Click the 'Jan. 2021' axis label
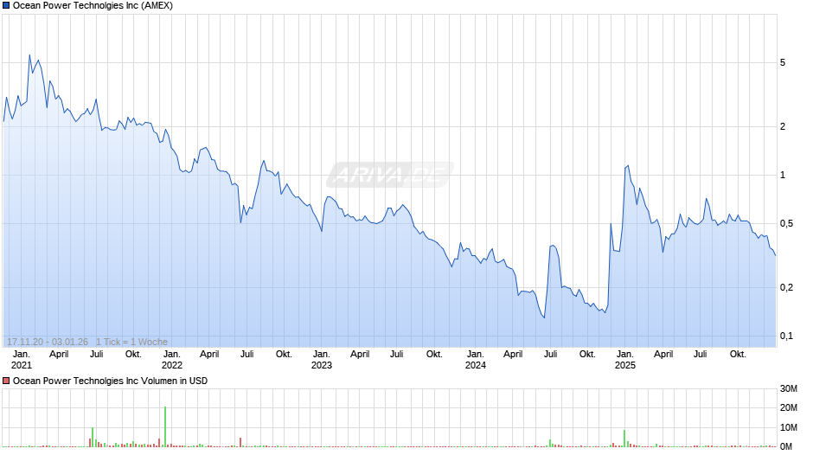813x455 pixels. click(22, 360)
